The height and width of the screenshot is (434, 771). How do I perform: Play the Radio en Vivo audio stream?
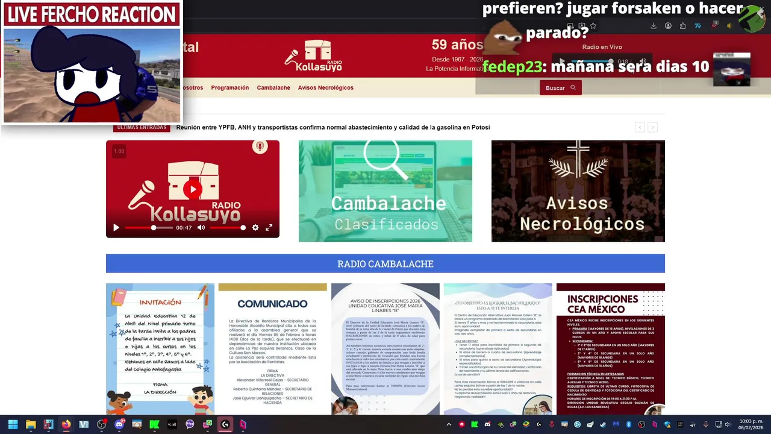click(562, 61)
